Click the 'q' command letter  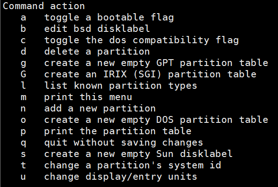23,142
